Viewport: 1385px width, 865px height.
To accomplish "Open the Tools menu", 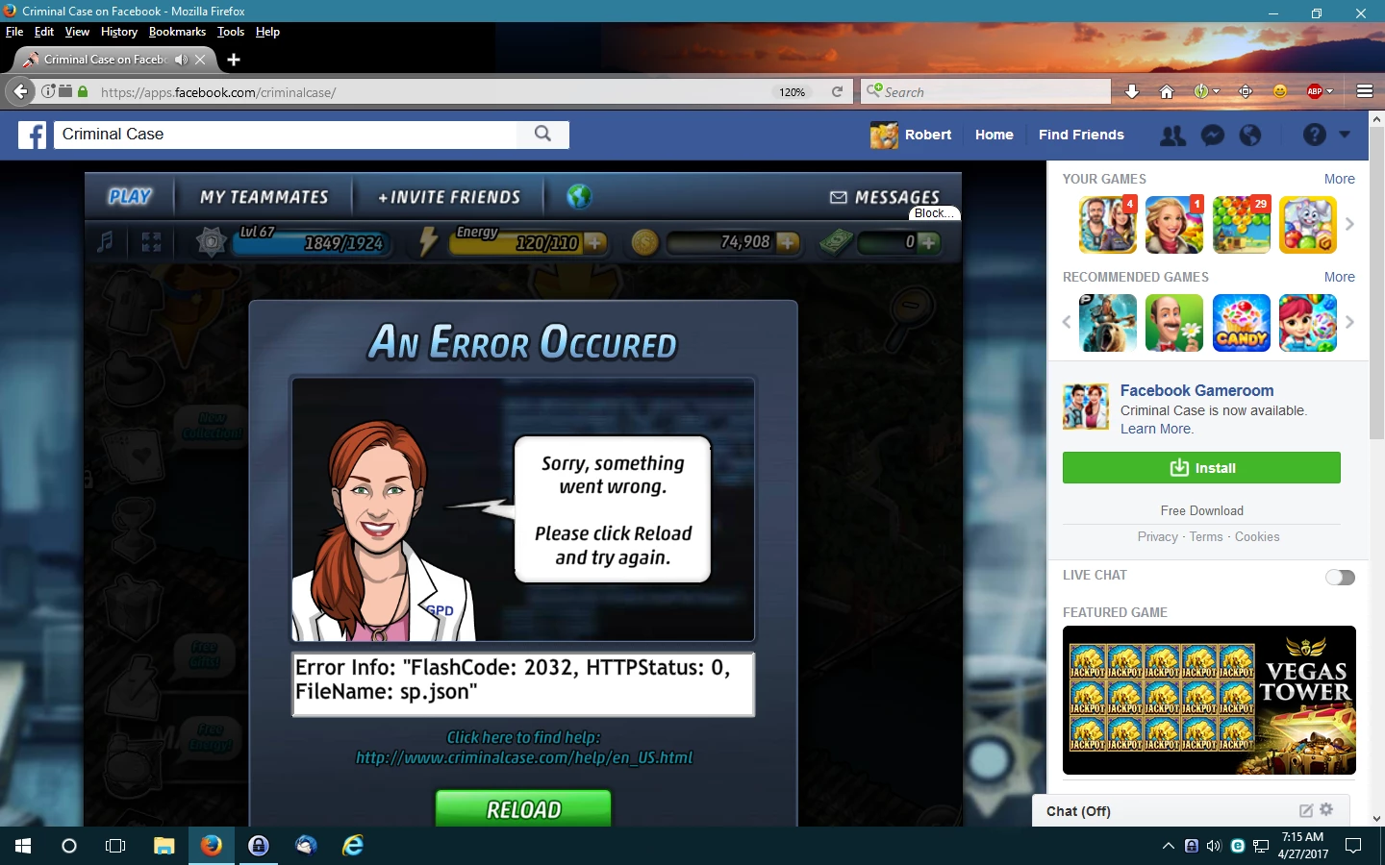I will [231, 32].
